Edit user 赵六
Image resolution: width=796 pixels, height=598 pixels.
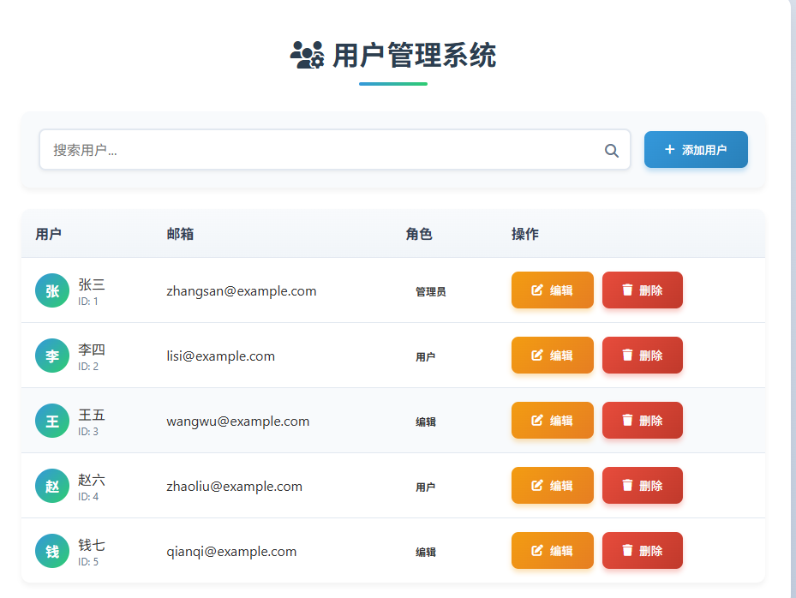coord(553,485)
